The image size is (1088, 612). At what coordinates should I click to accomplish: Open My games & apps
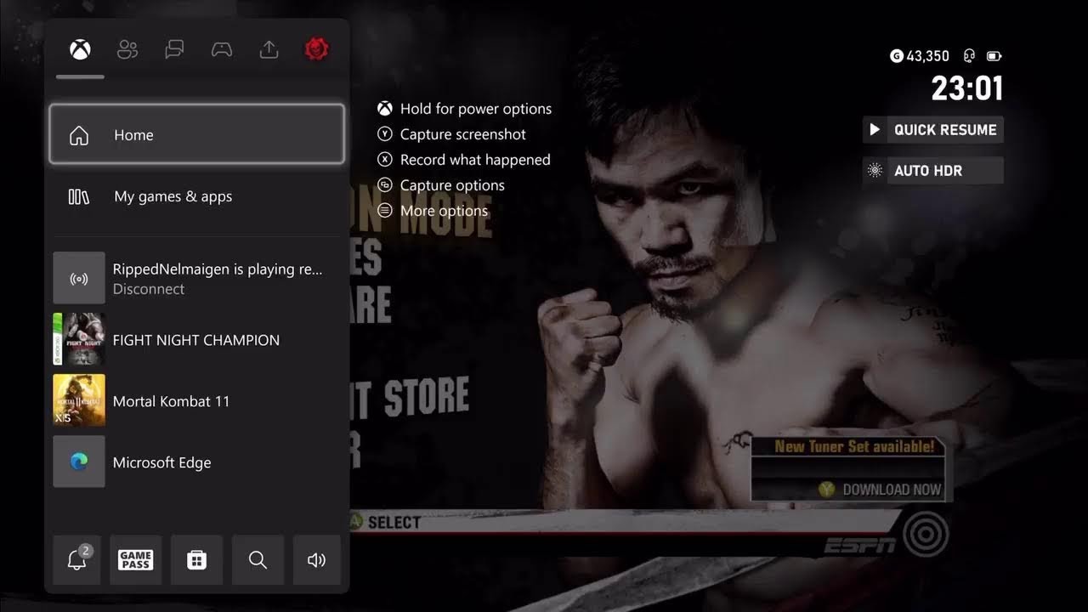click(196, 196)
